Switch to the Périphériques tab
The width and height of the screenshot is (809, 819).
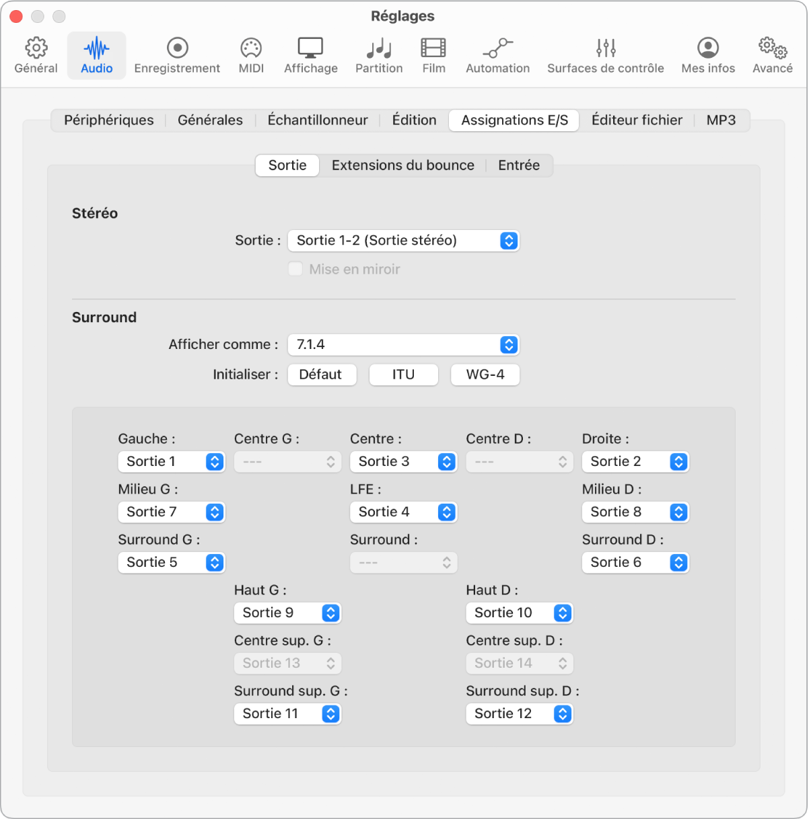pyautogui.click(x=109, y=120)
